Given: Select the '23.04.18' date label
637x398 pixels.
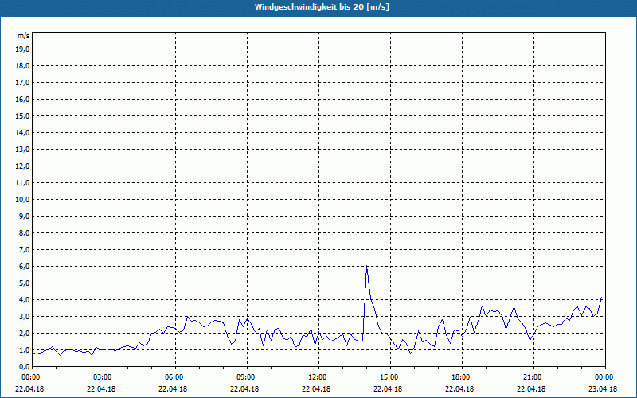Looking at the screenshot, I should [x=603, y=388].
